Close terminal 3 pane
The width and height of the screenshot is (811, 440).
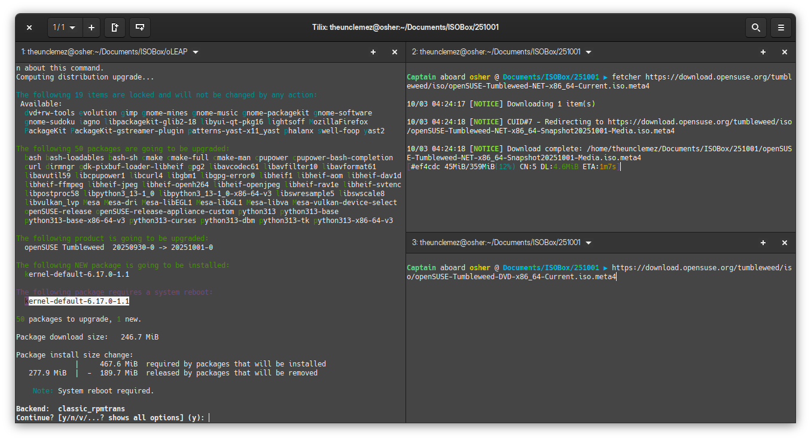pyautogui.click(x=785, y=243)
